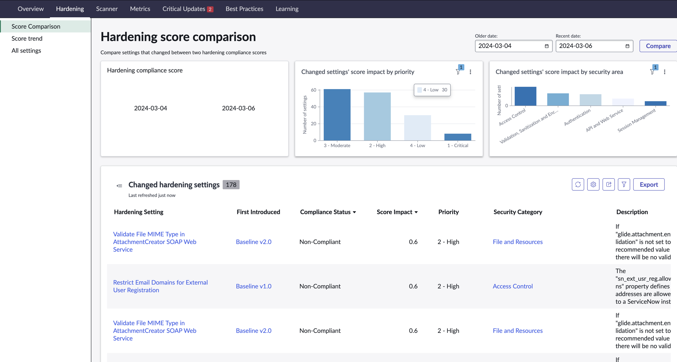Open filter on score impact by priority chart

click(x=458, y=72)
